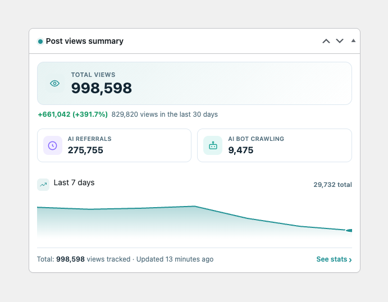
Task: Click the AI REFERRALS label
Action: pos(90,139)
